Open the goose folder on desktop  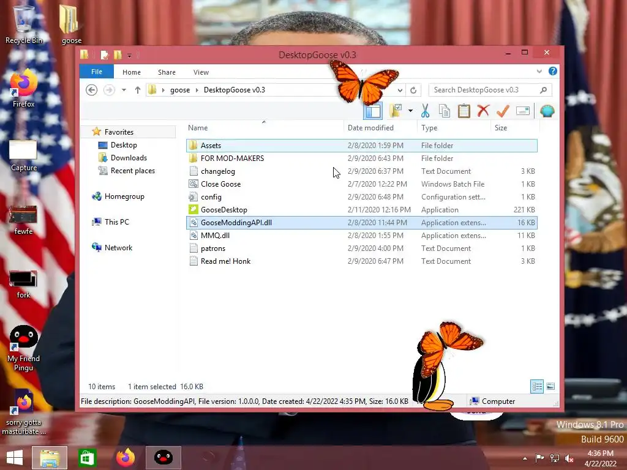72,24
